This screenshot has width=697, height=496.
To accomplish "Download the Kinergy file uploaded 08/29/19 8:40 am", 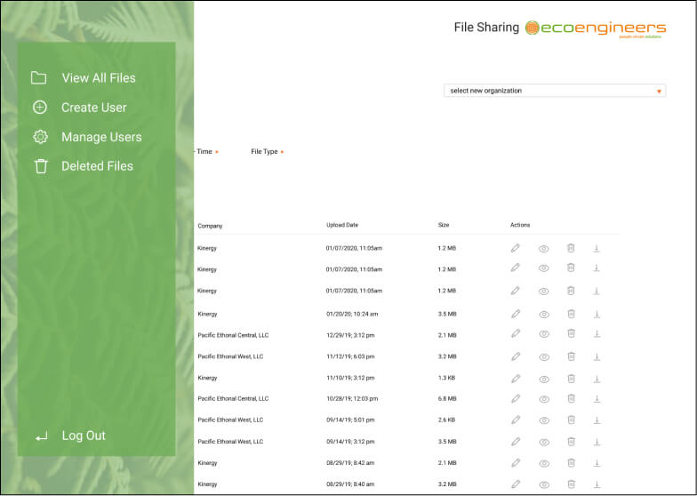I will click(597, 484).
